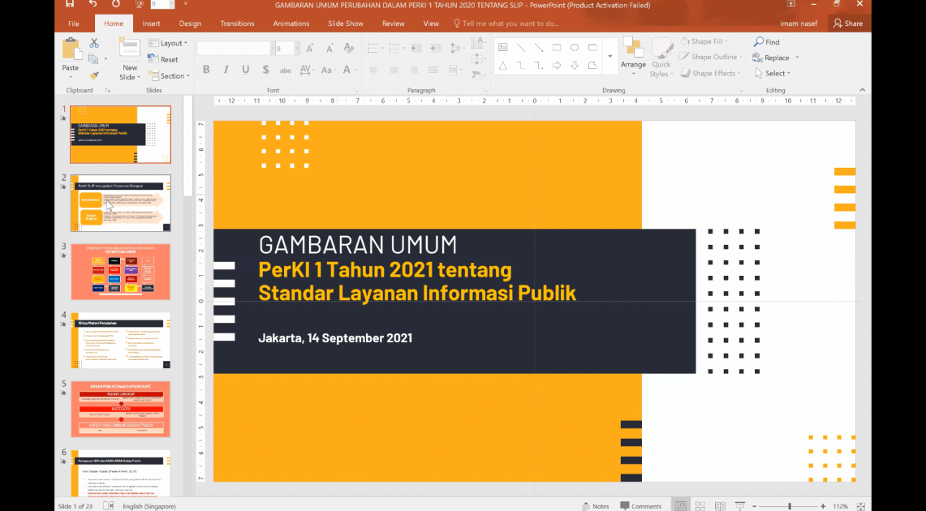The width and height of the screenshot is (926, 511).
Task: Pick the oval shape in shapes gallery
Action: (575, 48)
